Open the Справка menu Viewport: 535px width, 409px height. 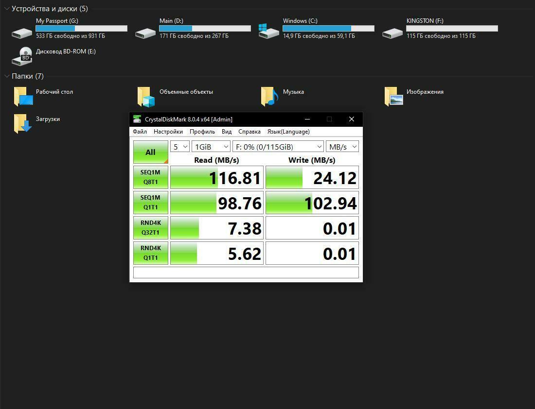250,132
